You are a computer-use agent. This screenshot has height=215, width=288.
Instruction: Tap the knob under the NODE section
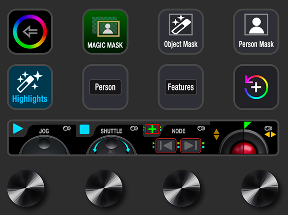(181, 188)
